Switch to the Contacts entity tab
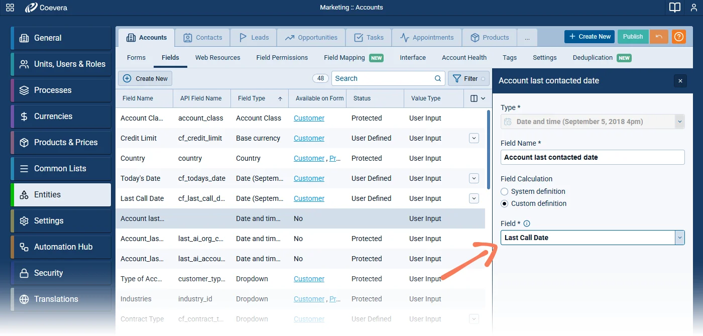The image size is (703, 336). [x=202, y=38]
